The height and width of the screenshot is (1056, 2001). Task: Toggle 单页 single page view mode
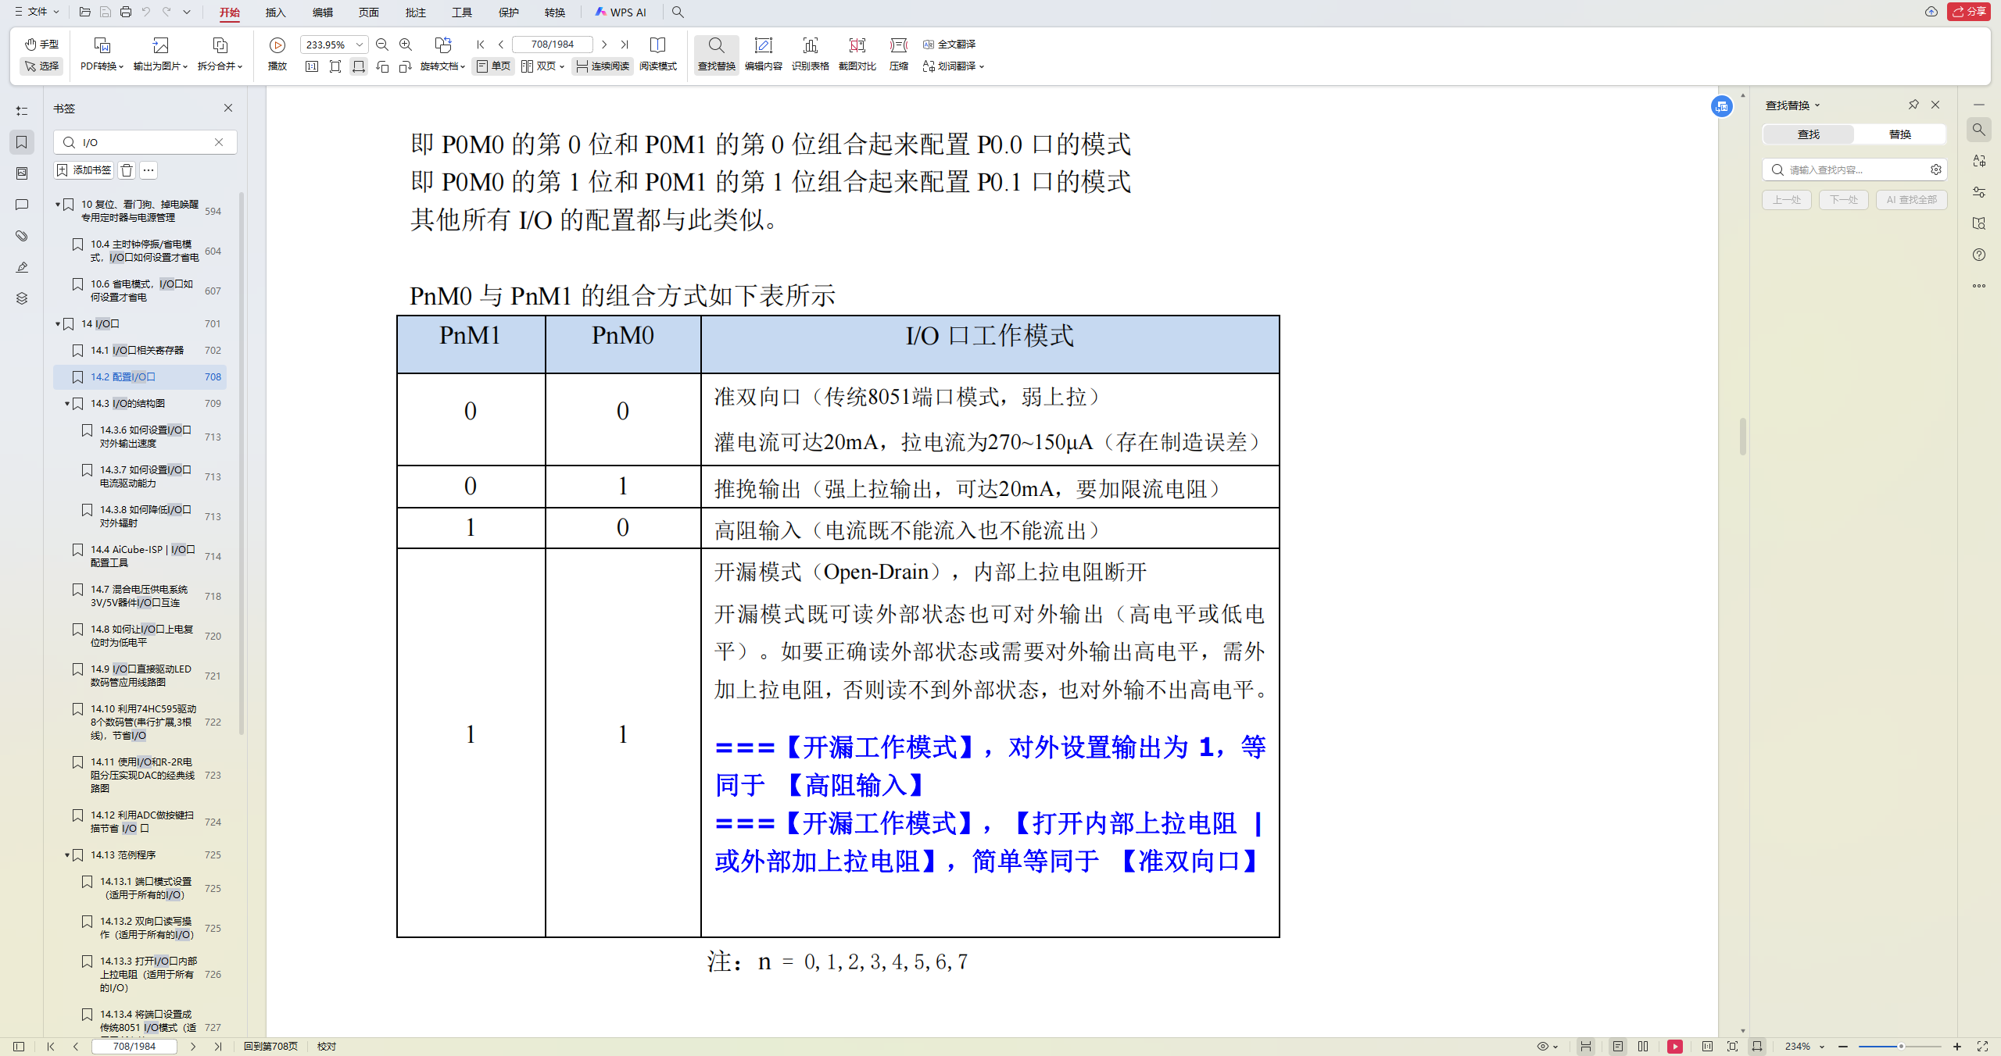tap(493, 66)
